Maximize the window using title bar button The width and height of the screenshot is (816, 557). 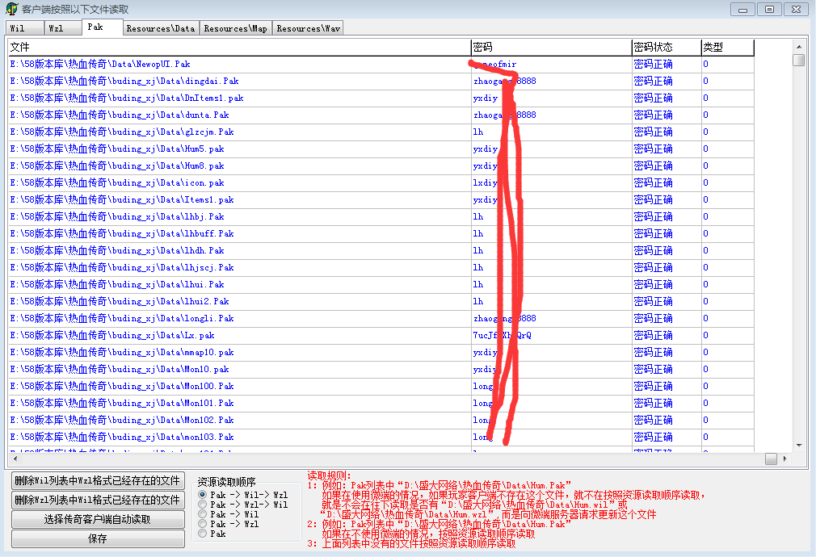point(769,9)
